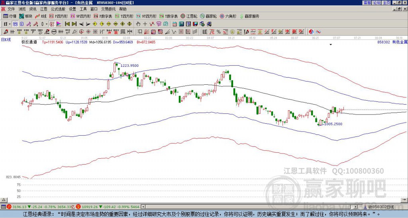Click the 1005.2500 low price label
The width and height of the screenshot is (408, 218).
pyautogui.click(x=333, y=124)
